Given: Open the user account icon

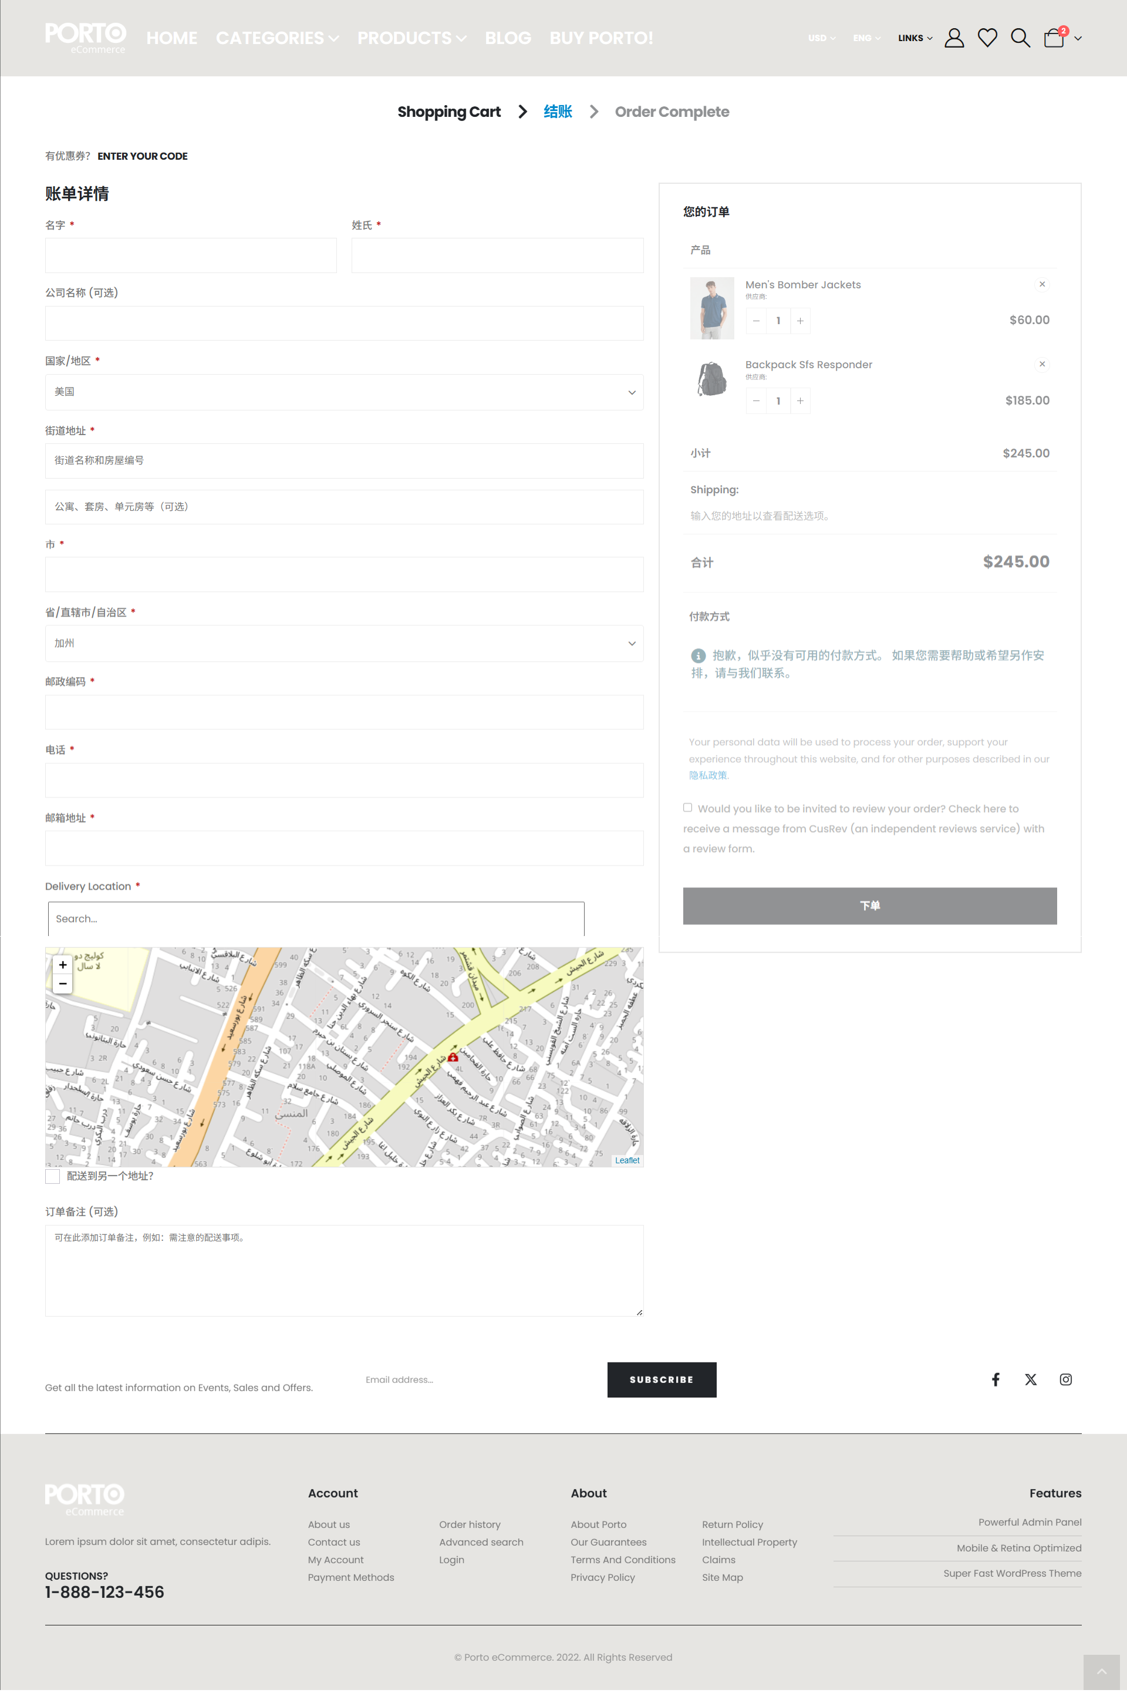Looking at the screenshot, I should [x=954, y=38].
